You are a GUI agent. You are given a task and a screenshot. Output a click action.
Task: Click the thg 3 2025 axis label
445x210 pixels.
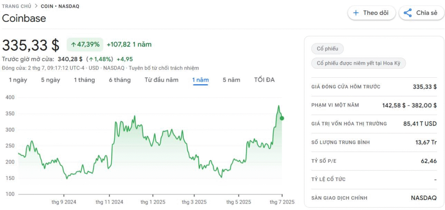point(194,202)
